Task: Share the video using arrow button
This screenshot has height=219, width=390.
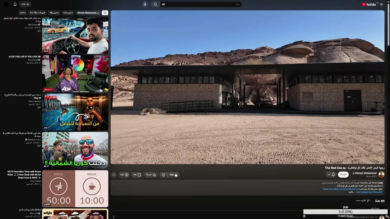Action: coord(151,175)
